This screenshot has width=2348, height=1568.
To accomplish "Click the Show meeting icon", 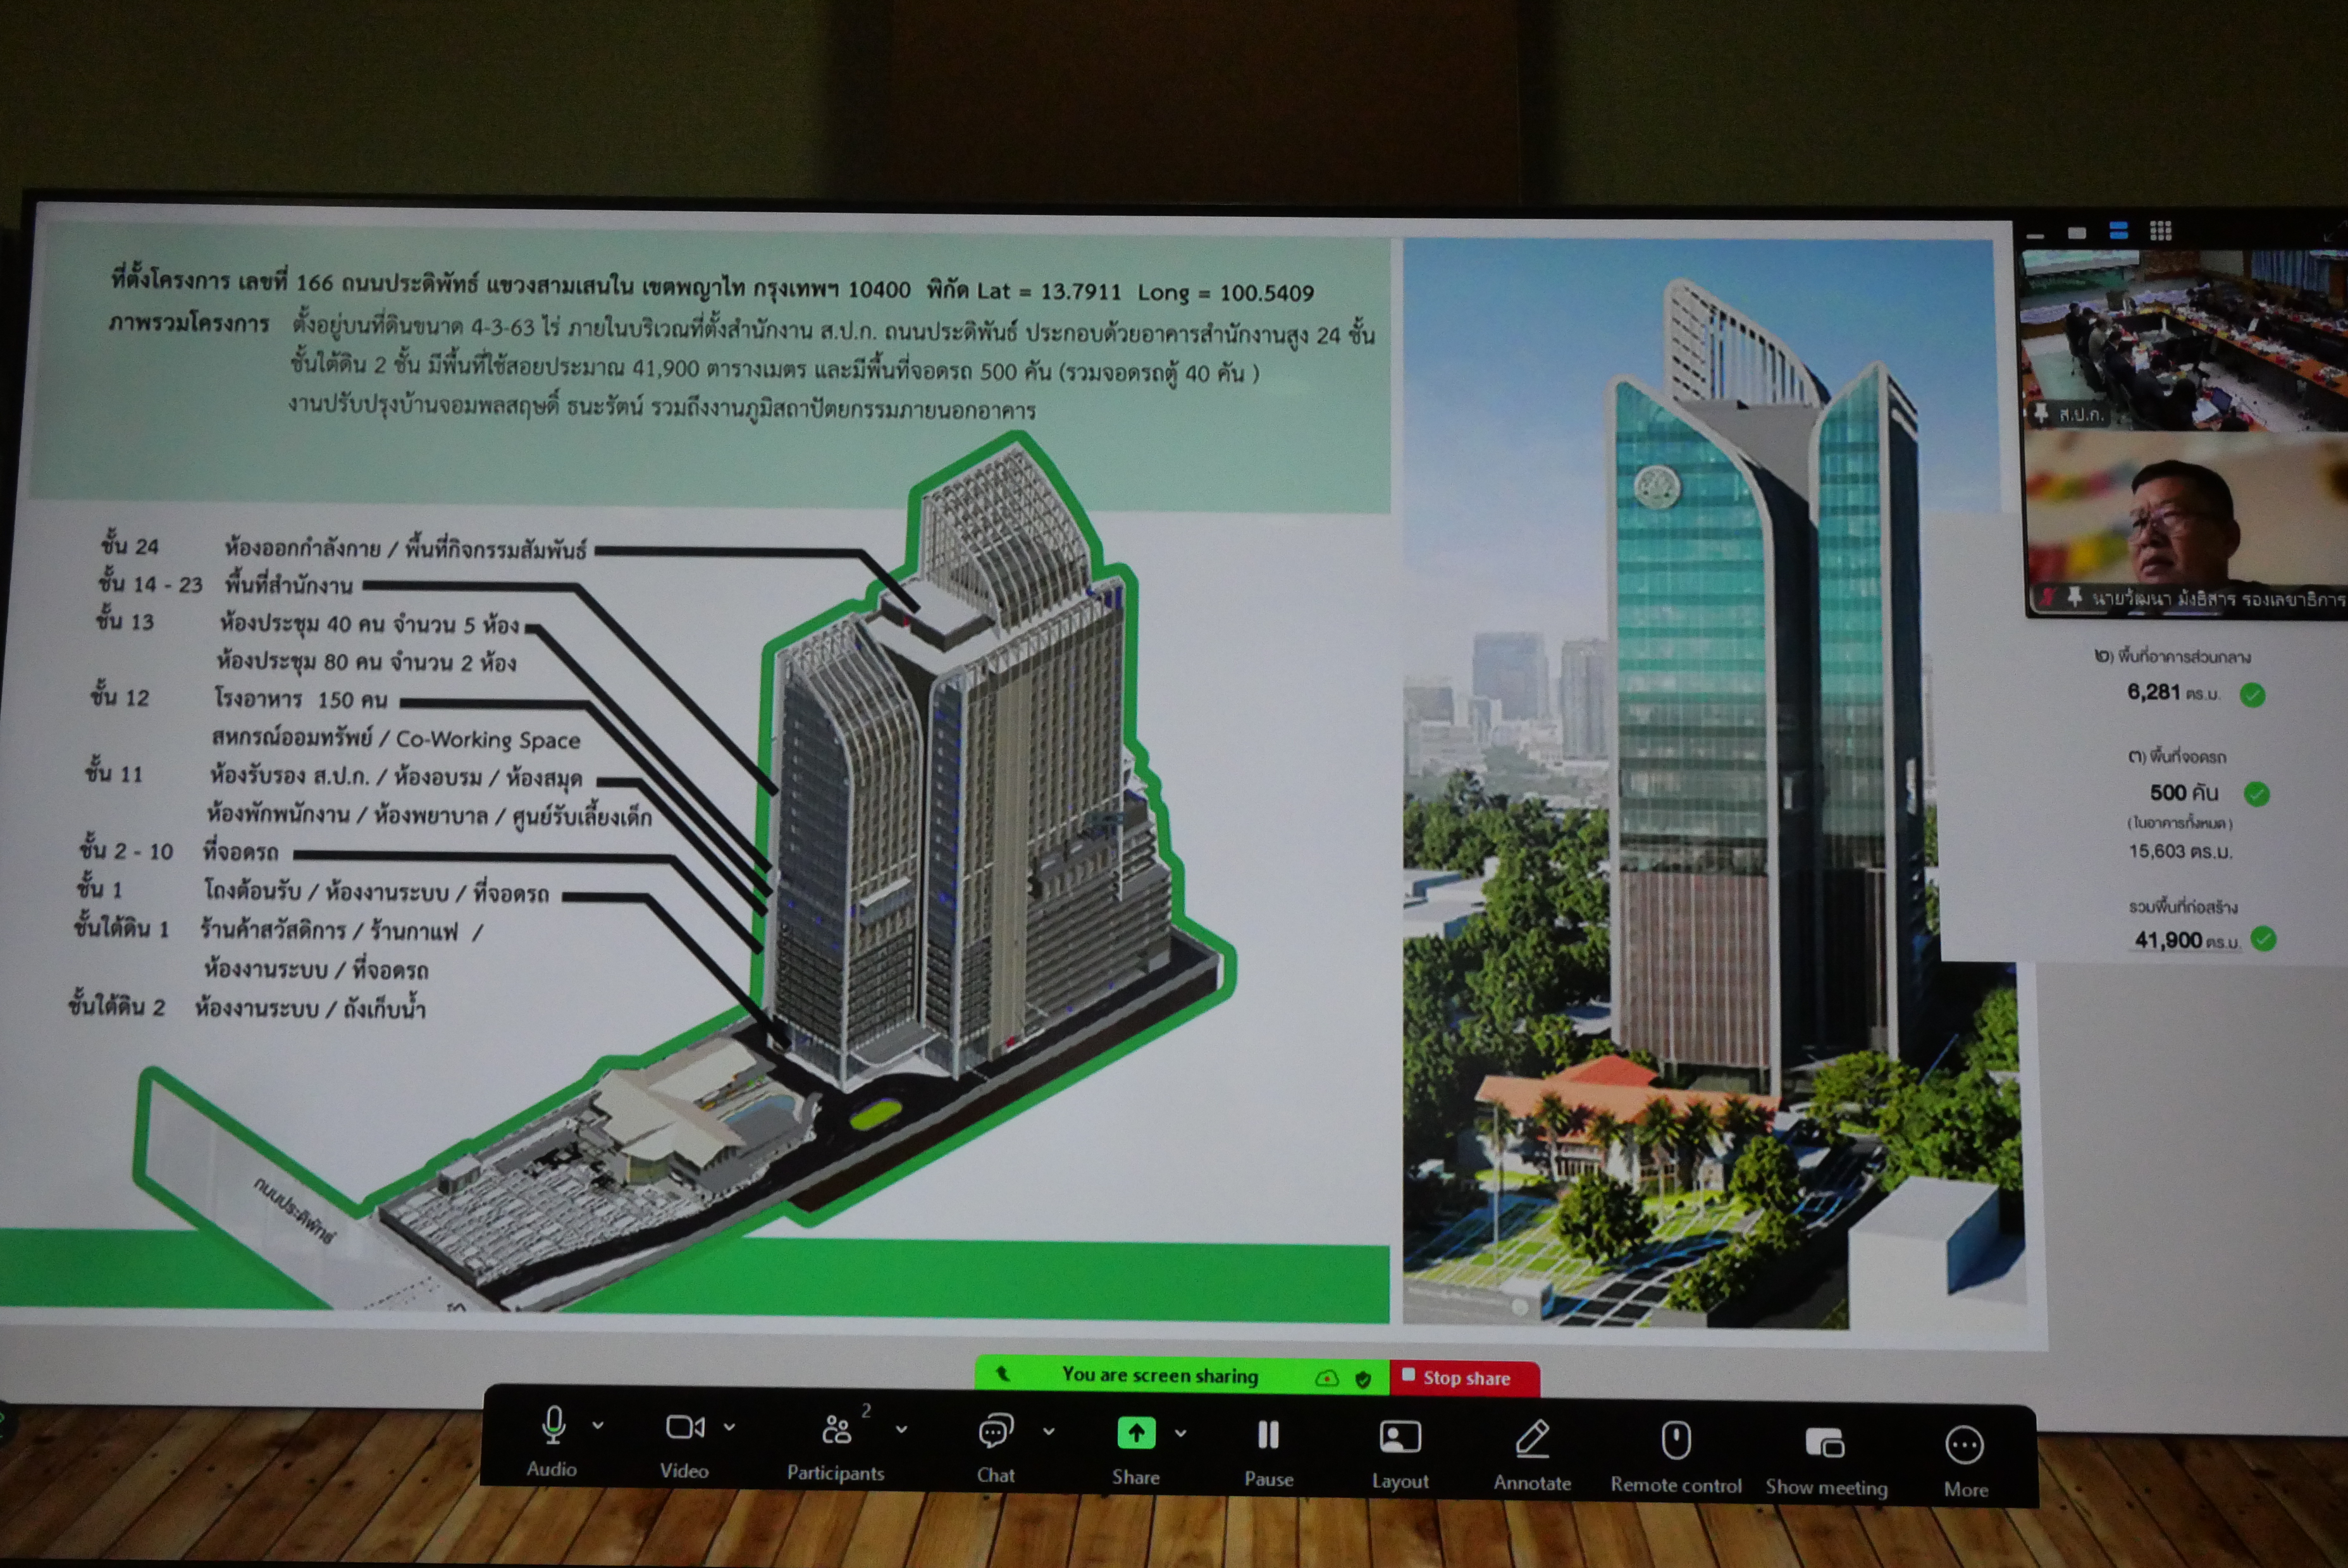I will point(1825,1443).
